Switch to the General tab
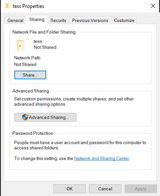This screenshot has height=196, width=160. tap(15, 20)
